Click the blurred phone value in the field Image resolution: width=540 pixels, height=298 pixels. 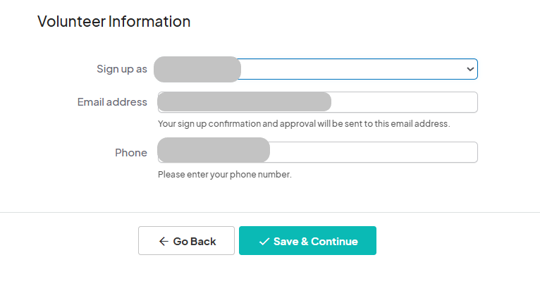pyautogui.click(x=214, y=151)
